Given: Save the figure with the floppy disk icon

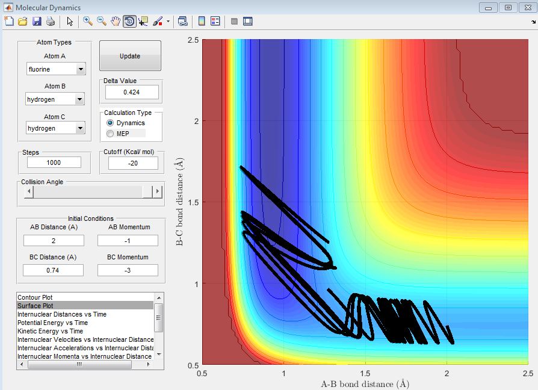Looking at the screenshot, I should tap(37, 21).
